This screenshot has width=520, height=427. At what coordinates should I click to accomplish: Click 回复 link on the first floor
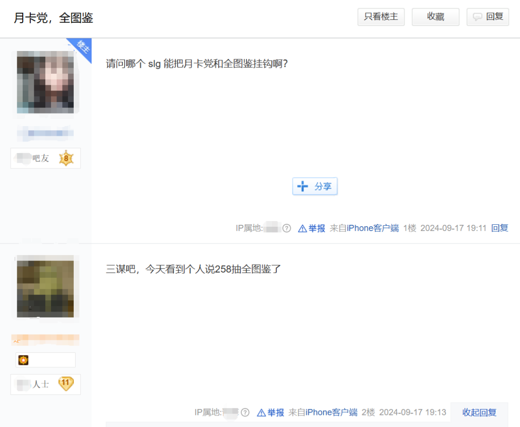pyautogui.click(x=500, y=228)
